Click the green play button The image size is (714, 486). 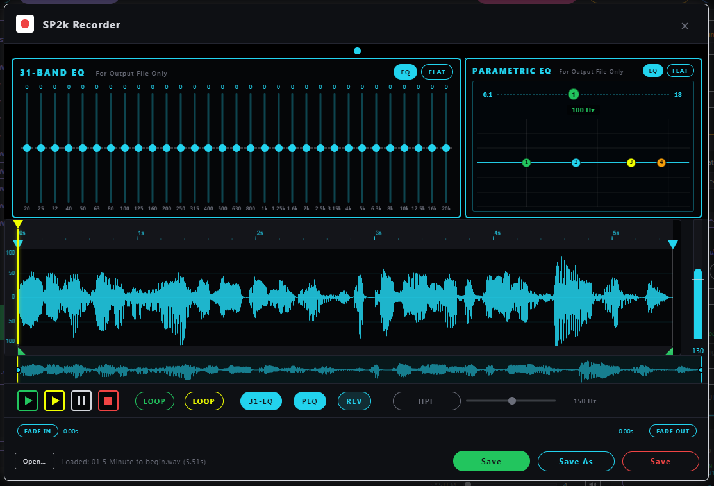[x=28, y=401]
